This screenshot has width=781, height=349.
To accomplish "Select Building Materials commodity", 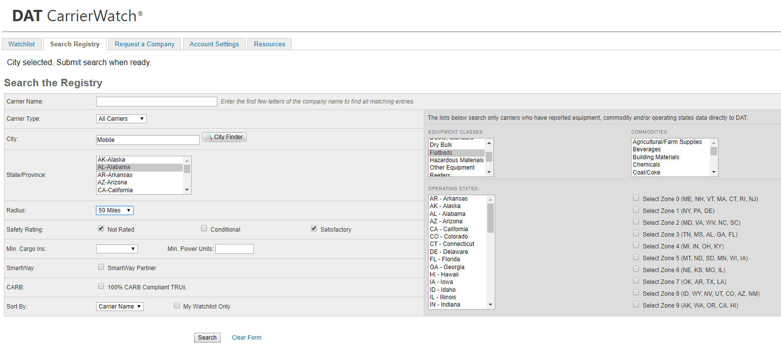I will point(671,157).
